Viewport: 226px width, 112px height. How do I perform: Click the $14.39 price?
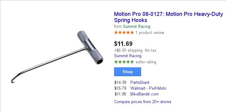(x=120, y=82)
